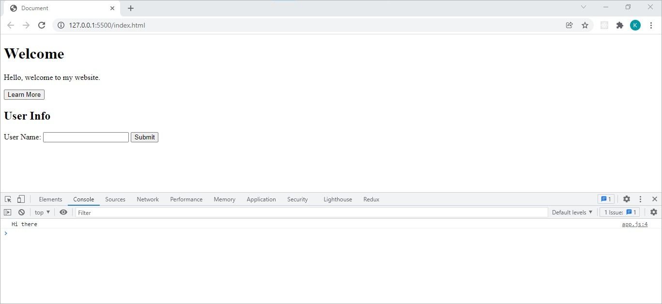This screenshot has height=304, width=662.
Task: Show the console sidebar
Action: coord(8,212)
